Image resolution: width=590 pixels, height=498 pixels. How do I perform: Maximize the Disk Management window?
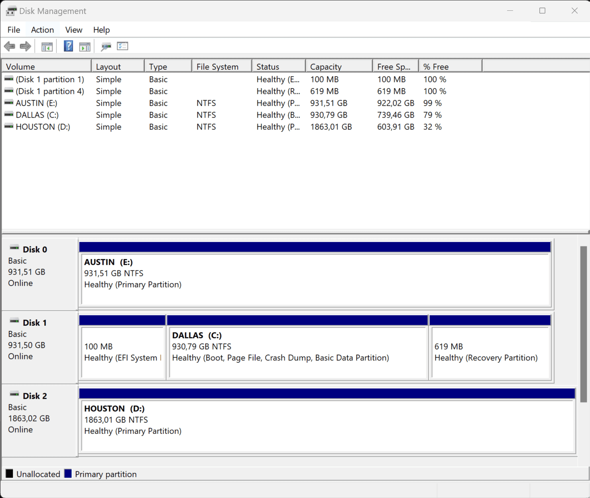[542, 11]
